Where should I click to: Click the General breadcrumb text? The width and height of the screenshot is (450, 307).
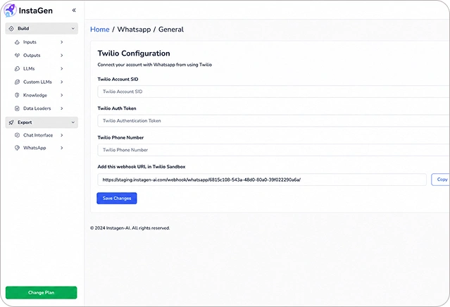(171, 30)
